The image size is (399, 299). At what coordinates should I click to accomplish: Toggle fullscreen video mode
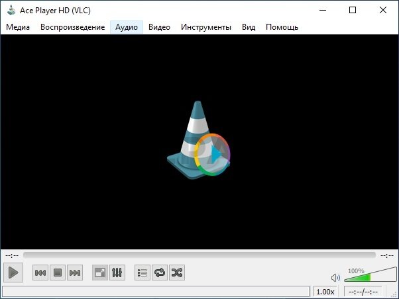tap(100, 273)
